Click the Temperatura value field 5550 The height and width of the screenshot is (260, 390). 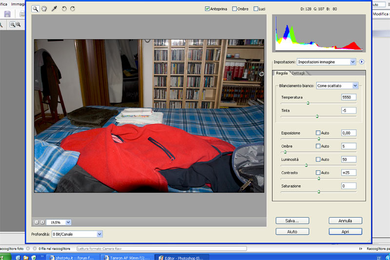(x=349, y=97)
